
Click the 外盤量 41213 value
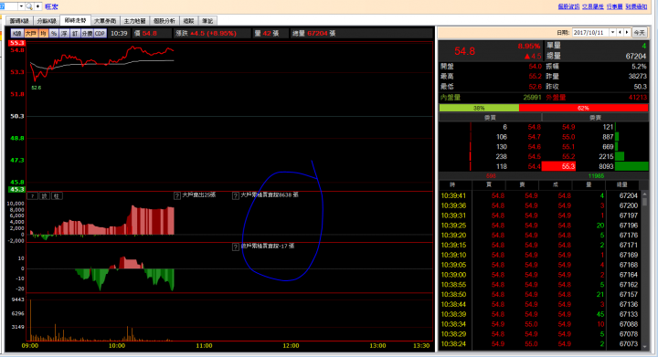(x=638, y=97)
